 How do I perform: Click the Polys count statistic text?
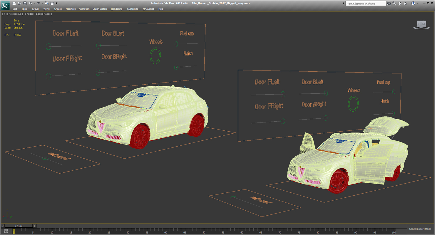[15, 24]
